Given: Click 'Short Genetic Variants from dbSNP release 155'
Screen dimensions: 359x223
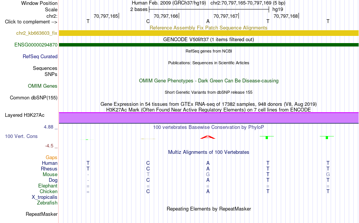Looking at the screenshot, I should click(x=209, y=92).
